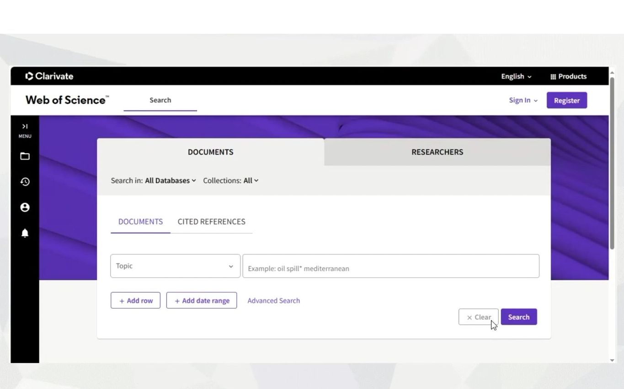Open the folder icon in sidebar
Screen dimensions: 624x389
tap(25, 156)
